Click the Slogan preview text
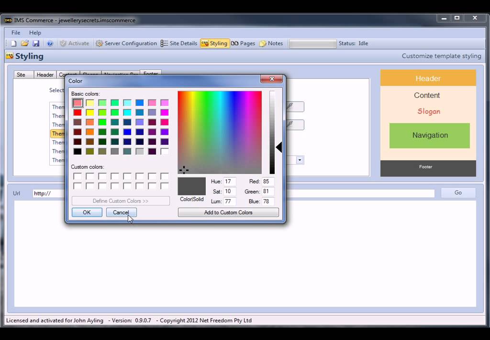 click(429, 111)
